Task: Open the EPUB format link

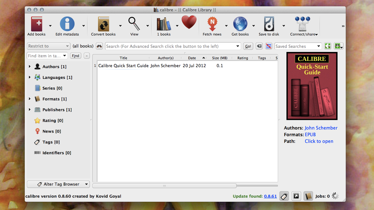Action: click(x=310, y=135)
